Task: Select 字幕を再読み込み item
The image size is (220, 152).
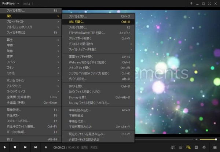Action: pos(98,127)
